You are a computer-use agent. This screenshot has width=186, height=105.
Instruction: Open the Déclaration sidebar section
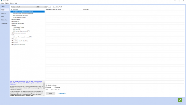point(4,20)
